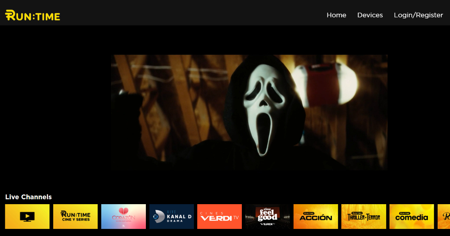Screen dimensions: 450x236
Task: Navigate to the Home page
Action: [x=336, y=15]
